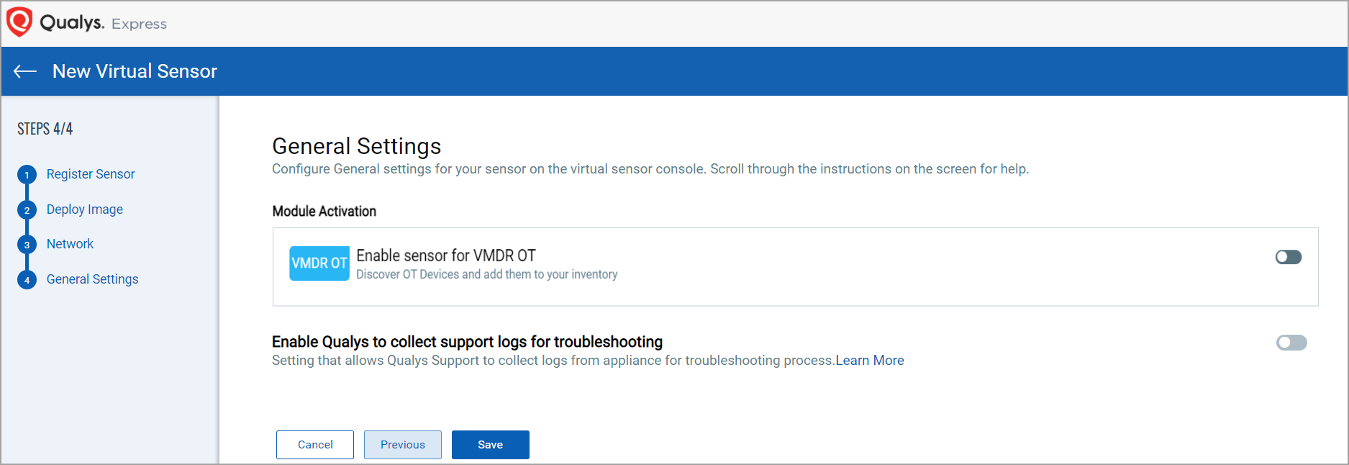The width and height of the screenshot is (1349, 465).
Task: Click the step 4 circle icon
Action: pyautogui.click(x=27, y=280)
